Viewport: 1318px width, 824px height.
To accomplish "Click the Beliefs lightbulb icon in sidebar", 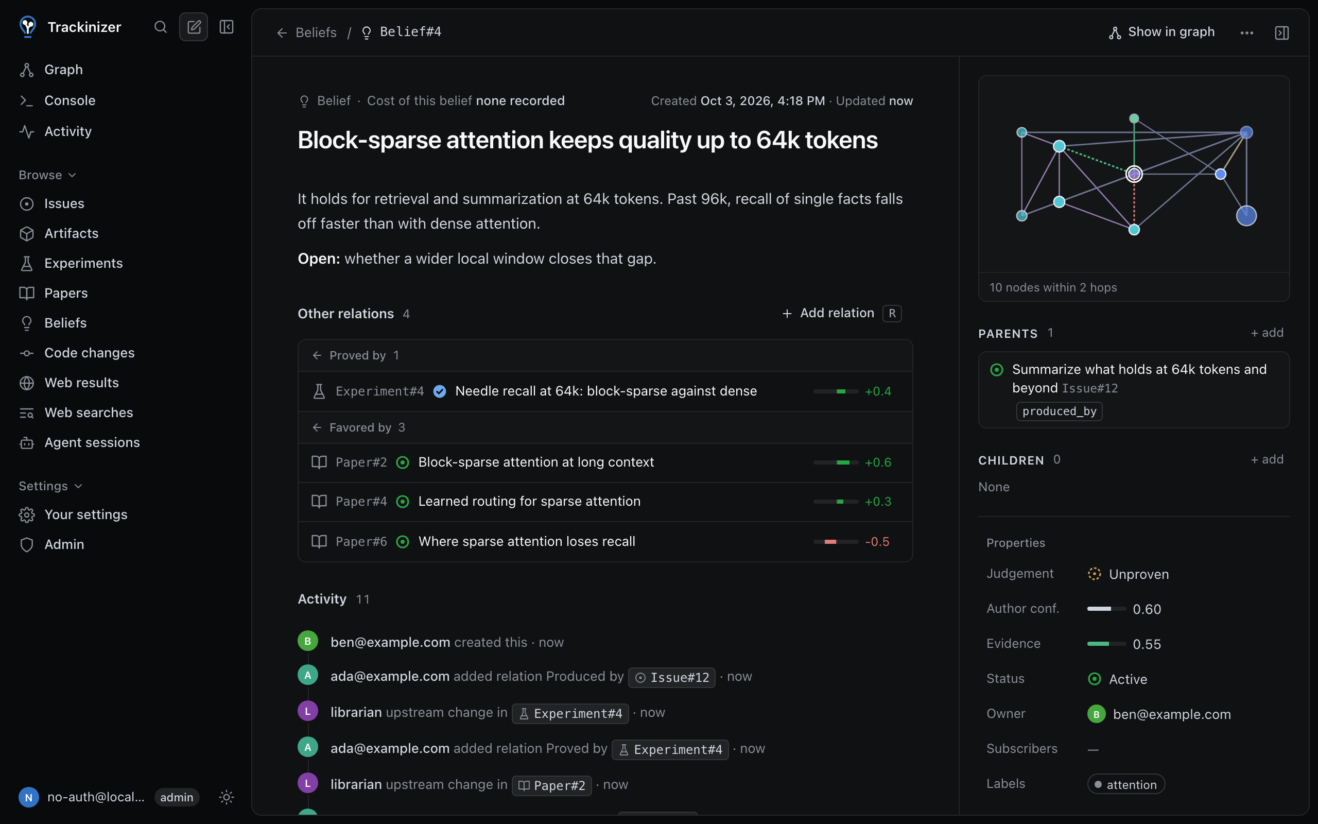I will (x=27, y=323).
